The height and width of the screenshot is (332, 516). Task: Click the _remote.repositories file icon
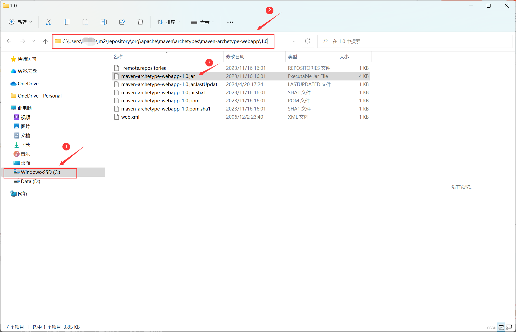pos(117,68)
